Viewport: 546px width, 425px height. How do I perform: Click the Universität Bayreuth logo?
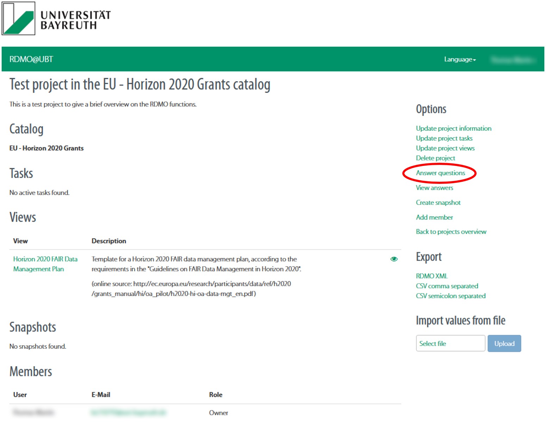click(56, 19)
